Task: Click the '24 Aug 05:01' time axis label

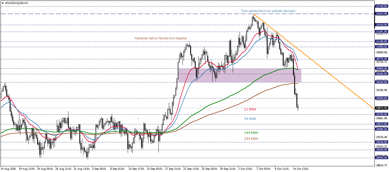Action: (45, 169)
